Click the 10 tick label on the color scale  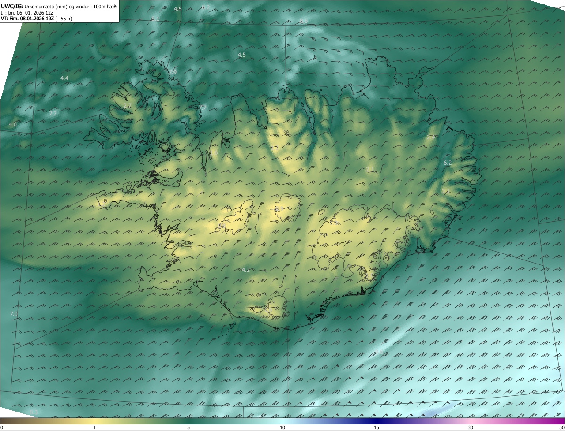pos(282,427)
